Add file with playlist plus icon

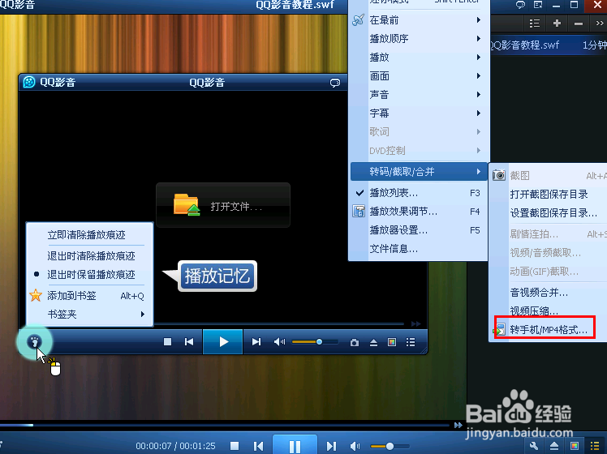click(x=557, y=24)
